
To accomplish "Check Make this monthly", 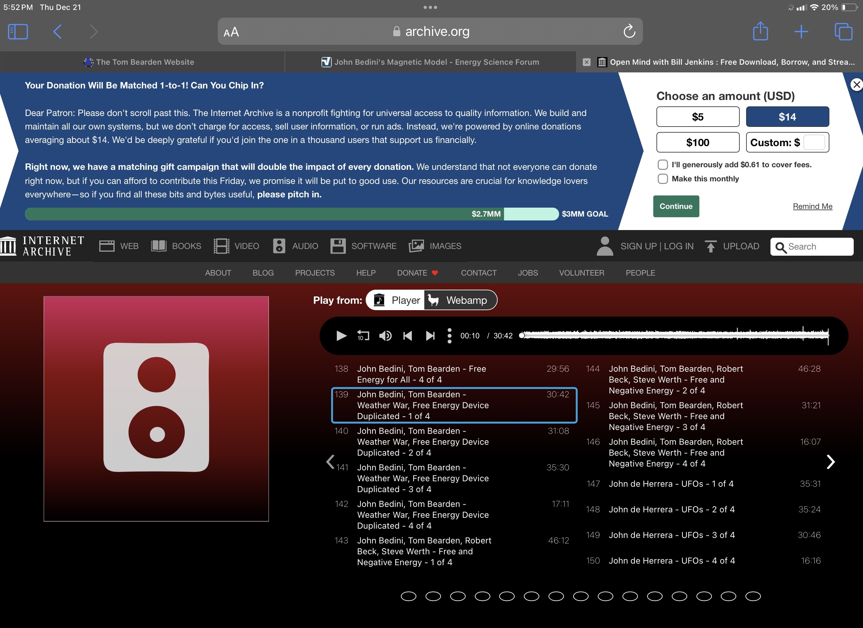I will [663, 178].
